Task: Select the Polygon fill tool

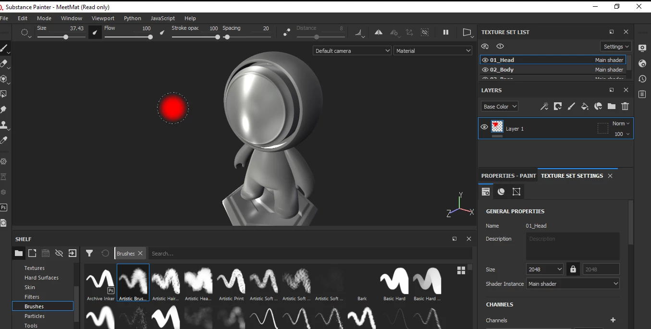Action: 4,94
